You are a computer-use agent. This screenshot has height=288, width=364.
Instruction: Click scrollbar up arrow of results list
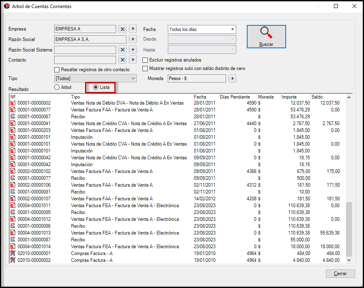coord(349,97)
